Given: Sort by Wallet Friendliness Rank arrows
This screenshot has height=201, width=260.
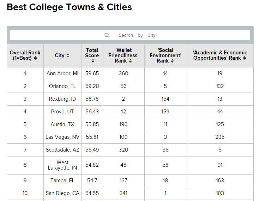Looking at the screenshot, I should 130,61.
